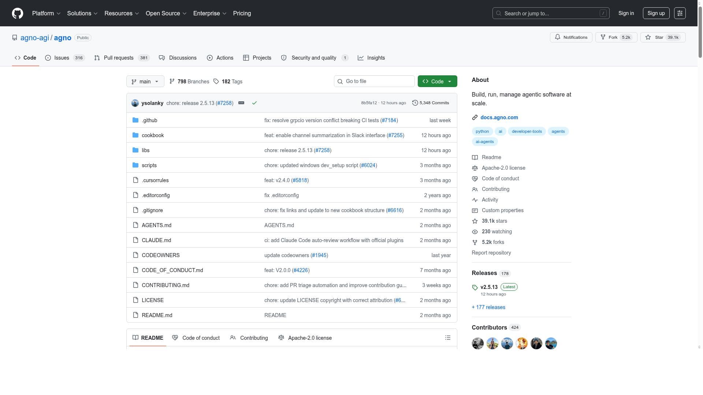Click the fork icon beside 5.2k forks
Screen dimensions: 703x395
[475, 242]
